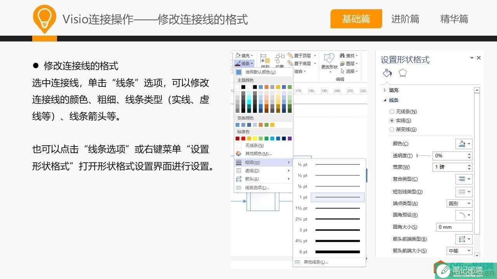Viewport: 497px width, 279px height.
Task: Click the transparency spinner arrows
Action: (x=469, y=155)
